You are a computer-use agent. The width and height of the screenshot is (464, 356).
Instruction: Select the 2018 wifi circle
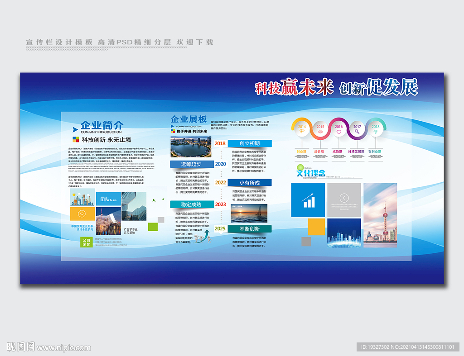376,129
